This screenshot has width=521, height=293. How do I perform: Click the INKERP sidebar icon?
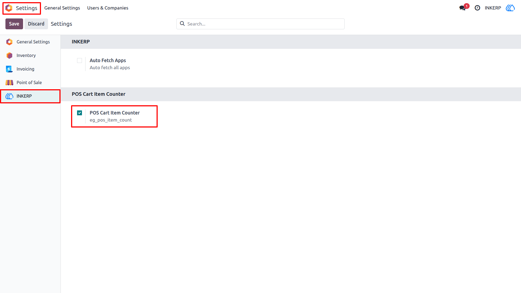(9, 96)
